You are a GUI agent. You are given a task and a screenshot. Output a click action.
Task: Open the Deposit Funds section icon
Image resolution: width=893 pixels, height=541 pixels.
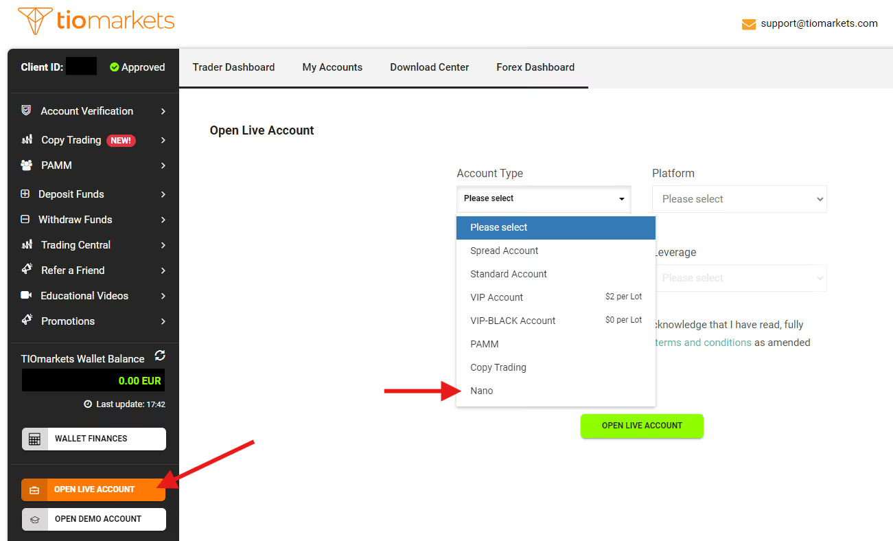pyautogui.click(x=26, y=194)
